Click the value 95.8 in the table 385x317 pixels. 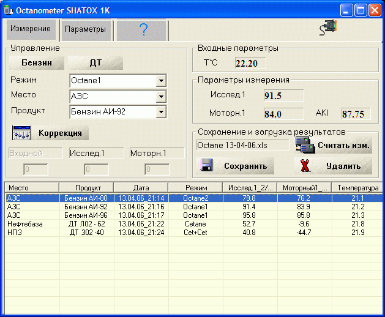click(249, 215)
